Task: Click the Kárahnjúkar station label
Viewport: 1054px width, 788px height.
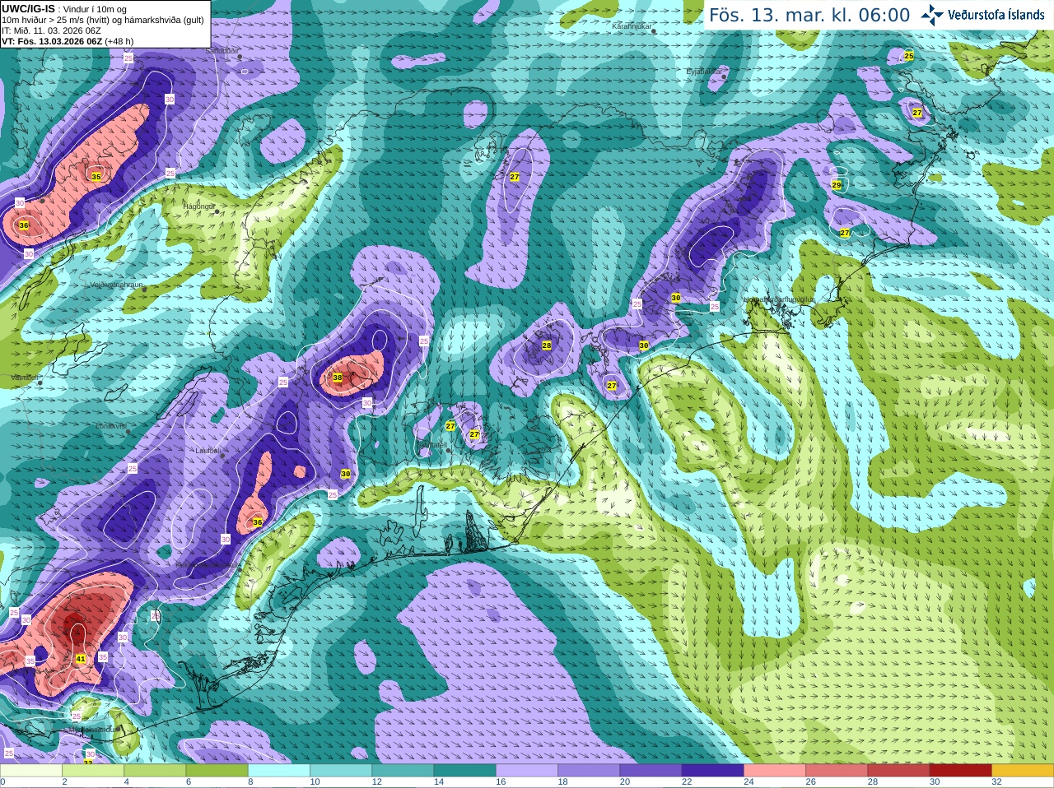Action: click(632, 26)
